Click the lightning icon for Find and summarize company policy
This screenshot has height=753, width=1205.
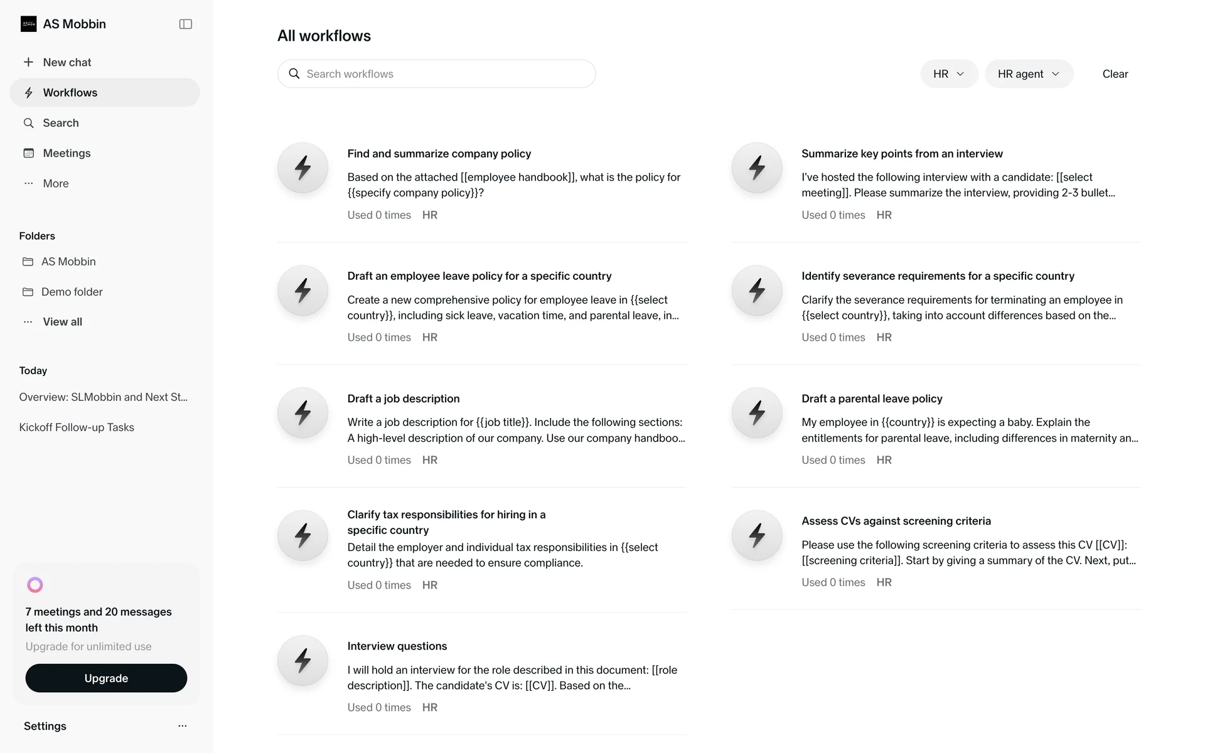[x=303, y=168]
